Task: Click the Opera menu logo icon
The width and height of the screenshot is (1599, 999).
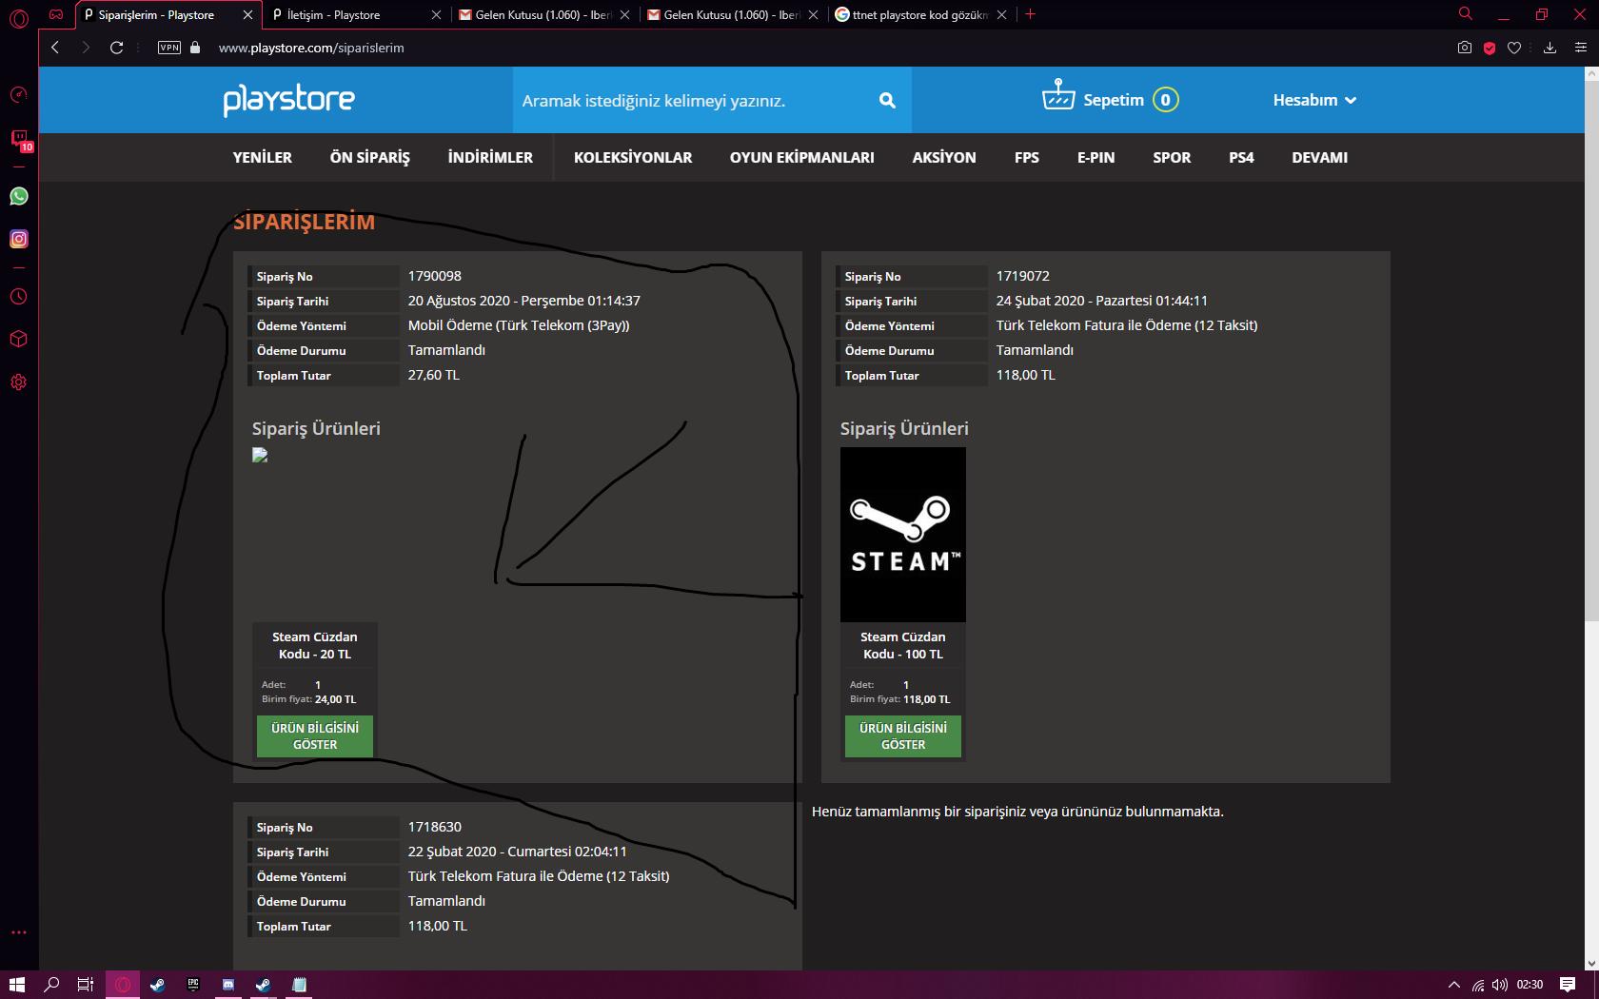Action: pos(19,18)
